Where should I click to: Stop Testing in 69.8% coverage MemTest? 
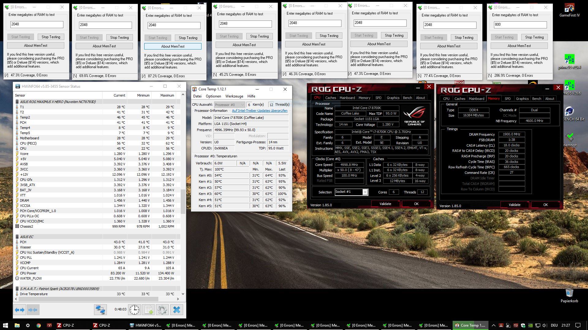[x=119, y=38]
